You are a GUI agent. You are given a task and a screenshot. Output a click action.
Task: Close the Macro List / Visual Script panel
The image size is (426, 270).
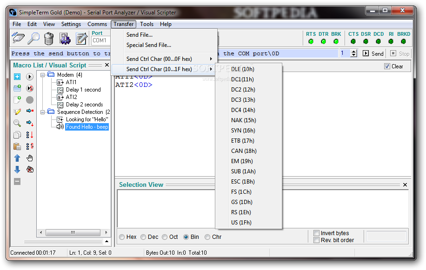pyautogui.click(x=107, y=65)
